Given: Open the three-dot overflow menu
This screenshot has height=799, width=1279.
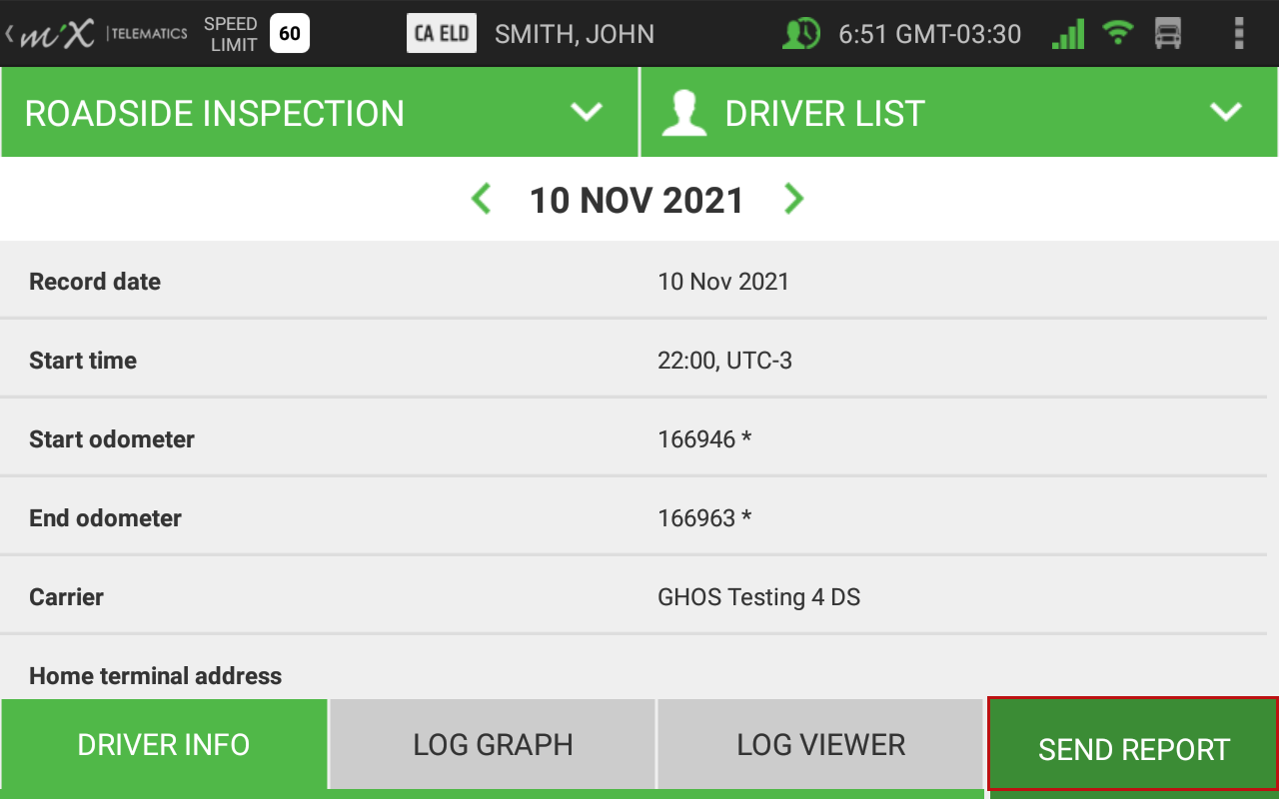Looking at the screenshot, I should tap(1239, 34).
